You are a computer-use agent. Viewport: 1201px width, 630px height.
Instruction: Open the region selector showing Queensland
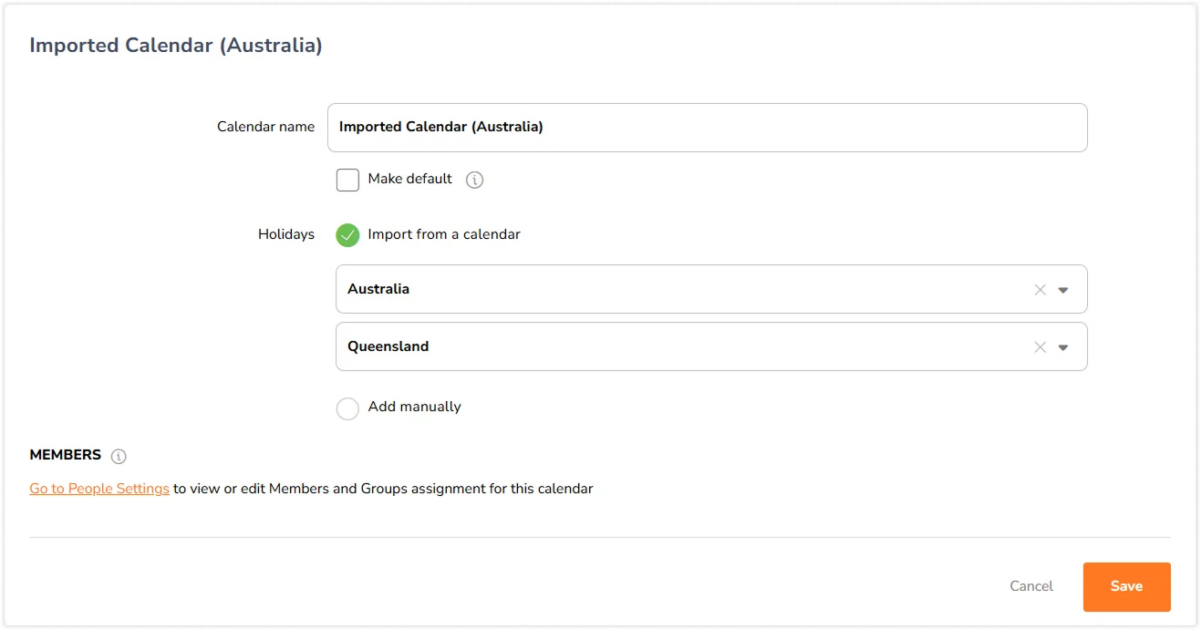(x=675, y=346)
